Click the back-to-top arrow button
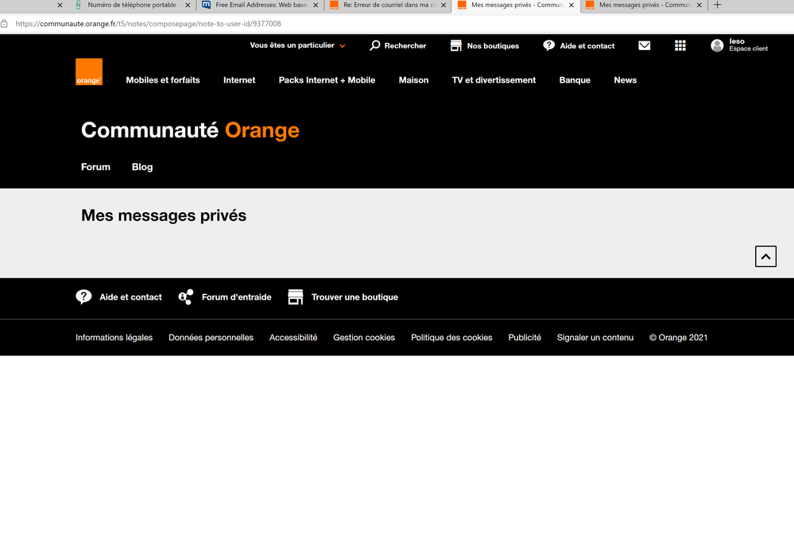 tap(765, 256)
